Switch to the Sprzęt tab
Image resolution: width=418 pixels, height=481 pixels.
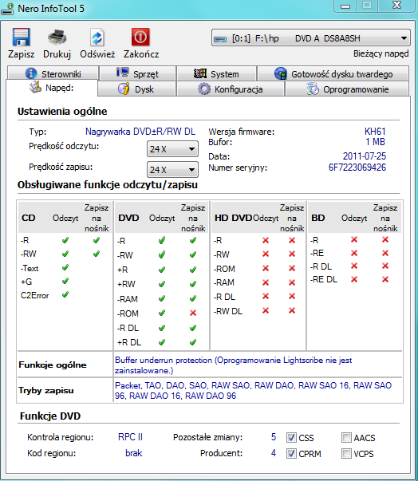[138, 73]
